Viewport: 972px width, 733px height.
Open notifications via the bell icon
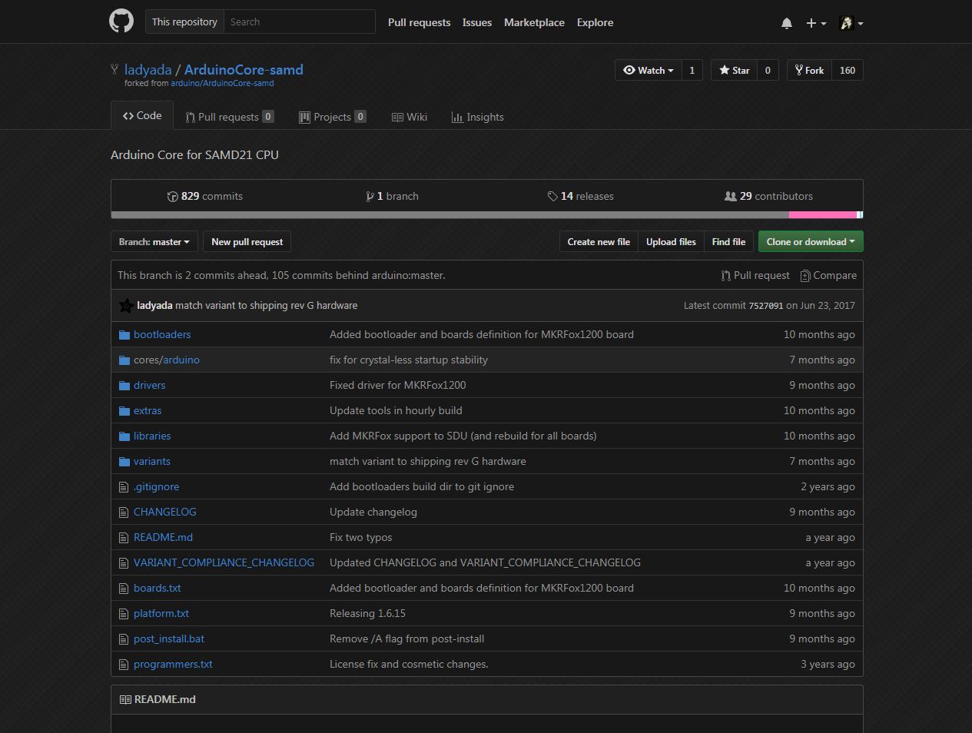786,22
